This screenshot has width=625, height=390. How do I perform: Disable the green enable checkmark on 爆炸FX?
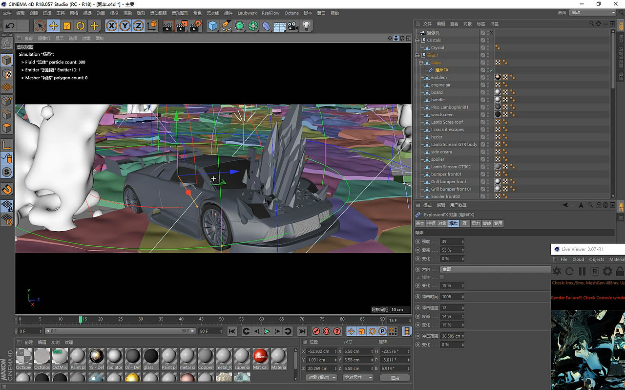(x=491, y=70)
